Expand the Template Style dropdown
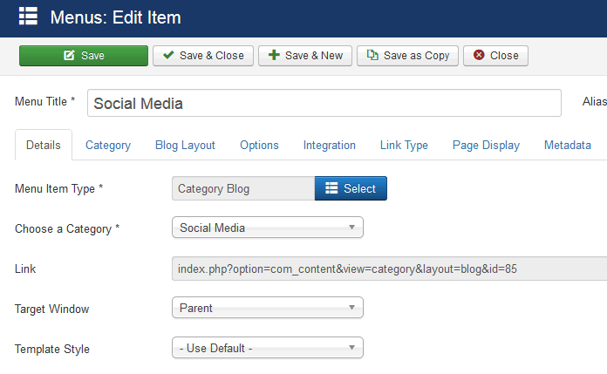 268,349
